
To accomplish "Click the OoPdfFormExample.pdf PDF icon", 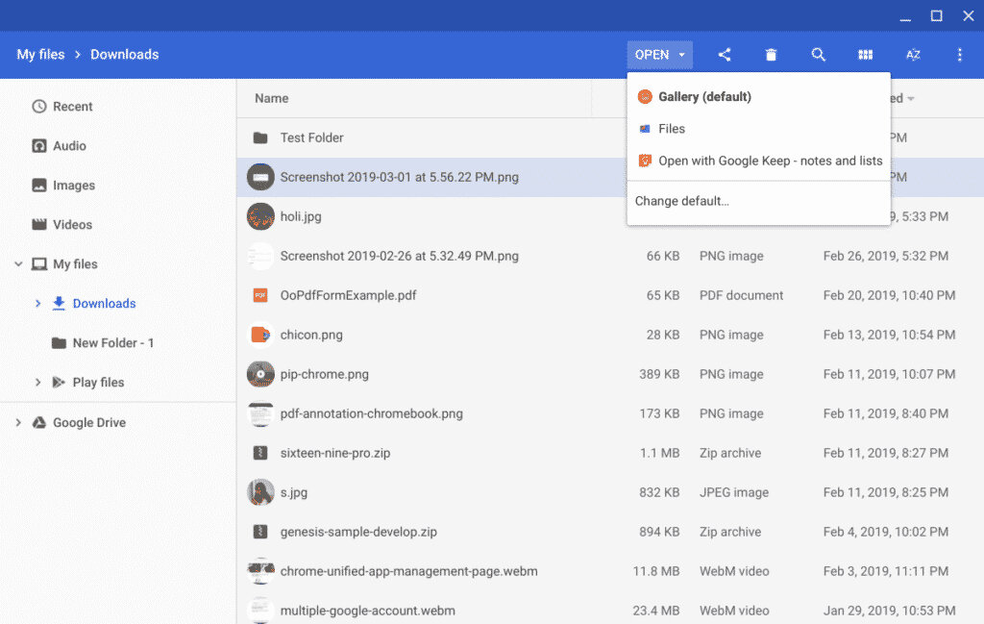I will click(x=260, y=295).
